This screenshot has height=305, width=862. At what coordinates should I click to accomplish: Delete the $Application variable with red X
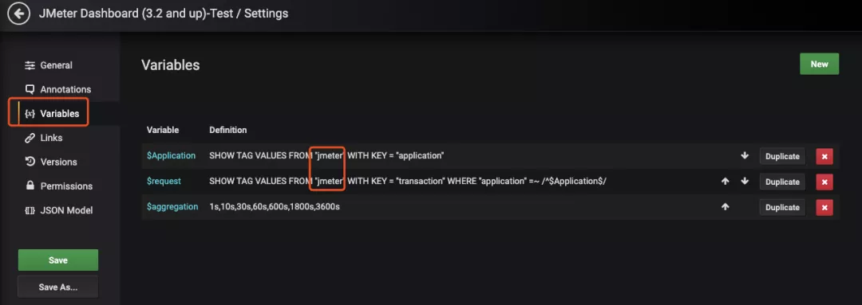(x=824, y=156)
